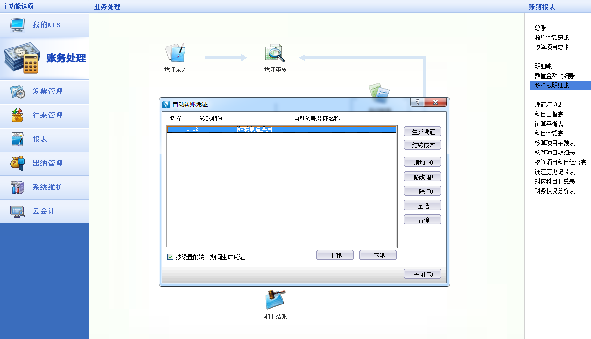Toggle 按设置的转账期间生成凭证 checkbox
Image resolution: width=591 pixels, height=339 pixels.
click(x=171, y=257)
